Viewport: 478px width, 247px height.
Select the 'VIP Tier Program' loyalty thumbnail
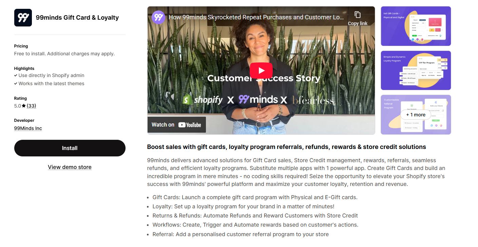point(416,70)
